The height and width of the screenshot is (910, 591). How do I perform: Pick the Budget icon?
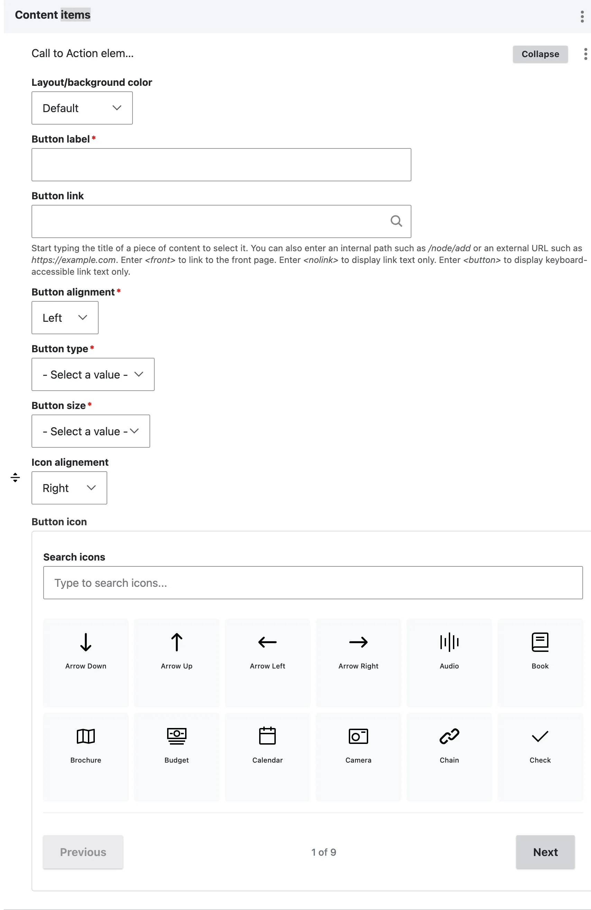(176, 757)
